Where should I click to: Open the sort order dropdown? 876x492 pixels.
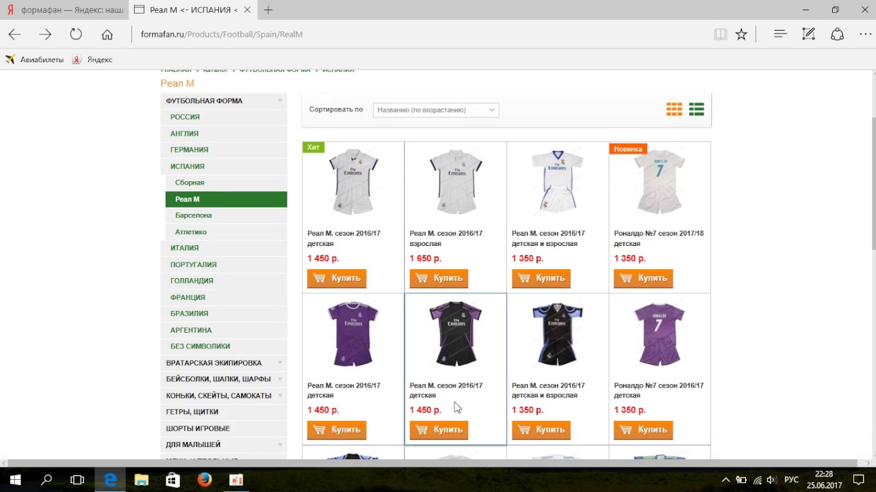click(x=436, y=110)
